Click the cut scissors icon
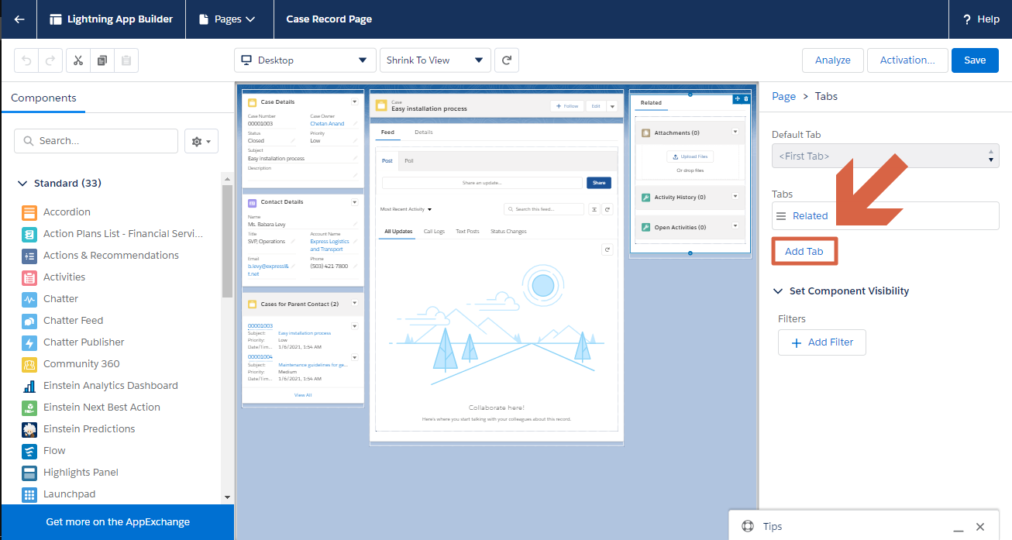The width and height of the screenshot is (1012, 540). click(78, 60)
